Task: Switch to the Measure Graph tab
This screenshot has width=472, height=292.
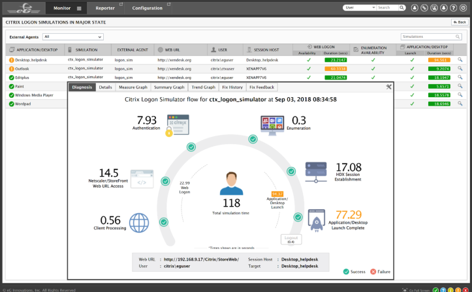Action: (x=133, y=87)
